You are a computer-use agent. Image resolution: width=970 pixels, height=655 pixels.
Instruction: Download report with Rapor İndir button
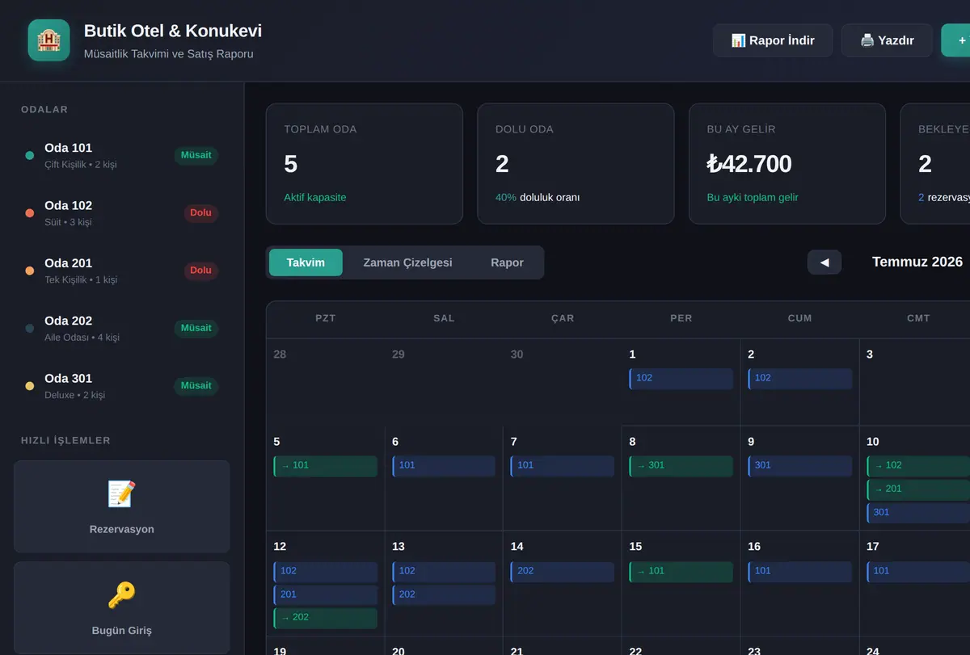pyautogui.click(x=773, y=40)
